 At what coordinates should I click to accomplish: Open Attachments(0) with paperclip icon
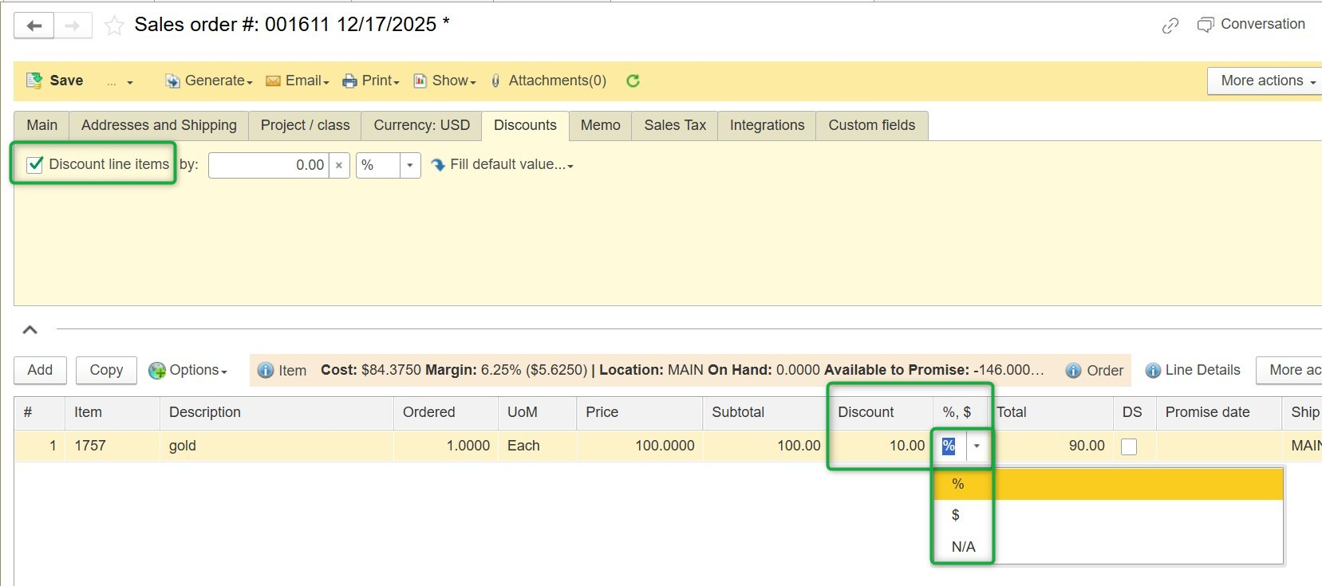tap(548, 81)
